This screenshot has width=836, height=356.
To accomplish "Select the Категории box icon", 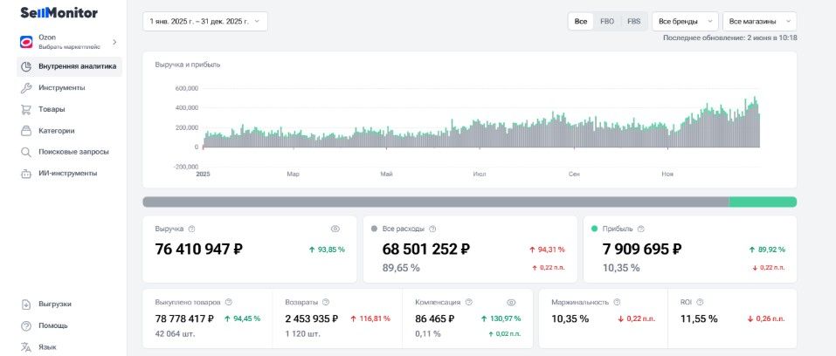I will (x=26, y=131).
